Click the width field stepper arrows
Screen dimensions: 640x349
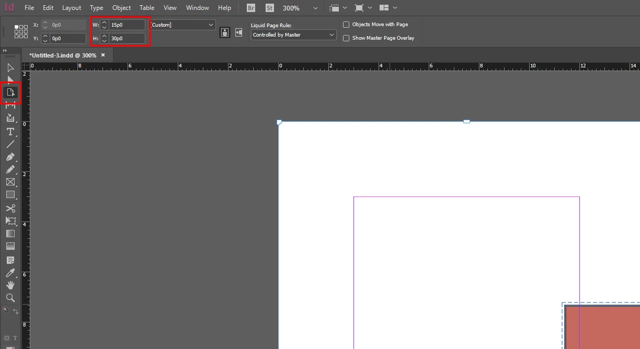[x=105, y=25]
